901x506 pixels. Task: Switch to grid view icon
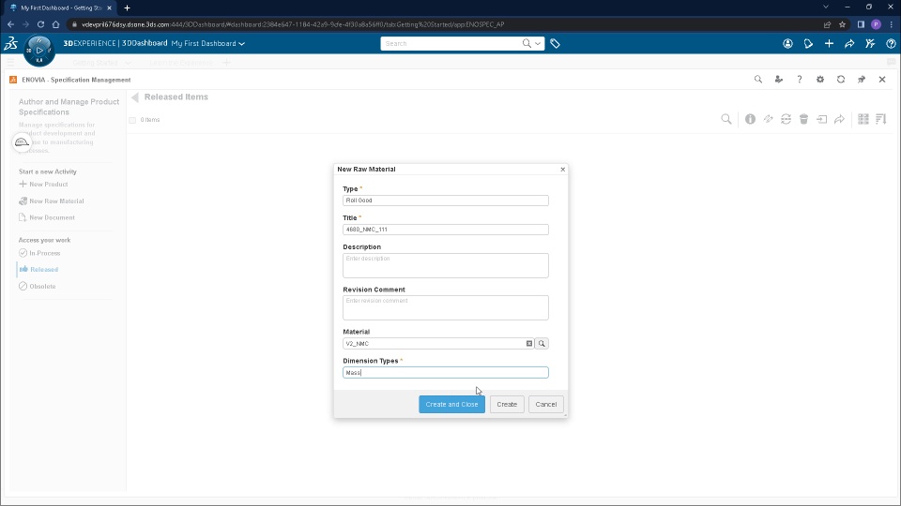pos(863,119)
